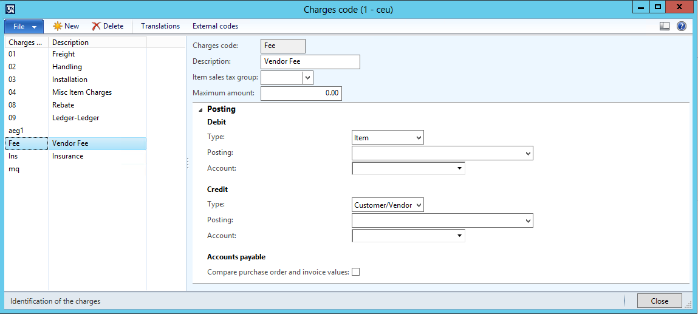Open the Item sales tax group dropdown

(x=307, y=78)
